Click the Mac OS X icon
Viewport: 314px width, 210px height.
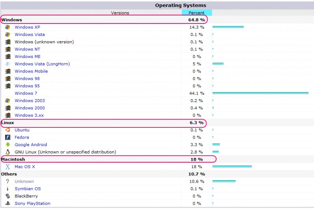(7, 167)
